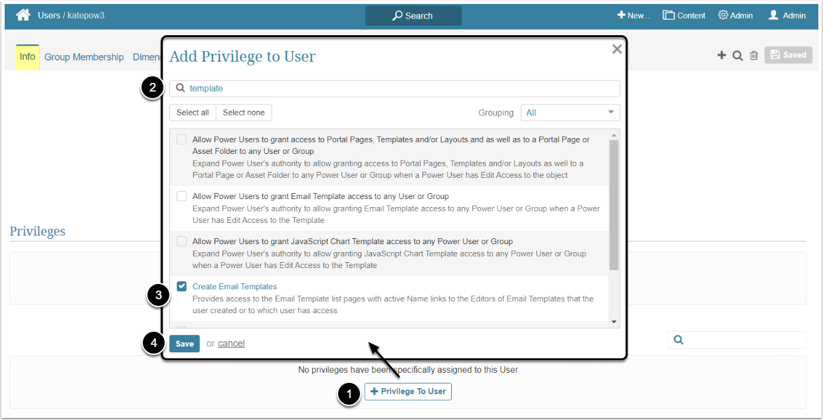Image resolution: width=823 pixels, height=420 pixels.
Task: Focus the privilege search field containing template
Action: pyautogui.click(x=395, y=88)
